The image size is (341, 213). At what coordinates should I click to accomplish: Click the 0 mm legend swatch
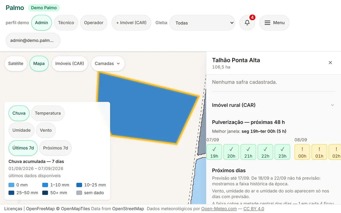tap(11, 185)
